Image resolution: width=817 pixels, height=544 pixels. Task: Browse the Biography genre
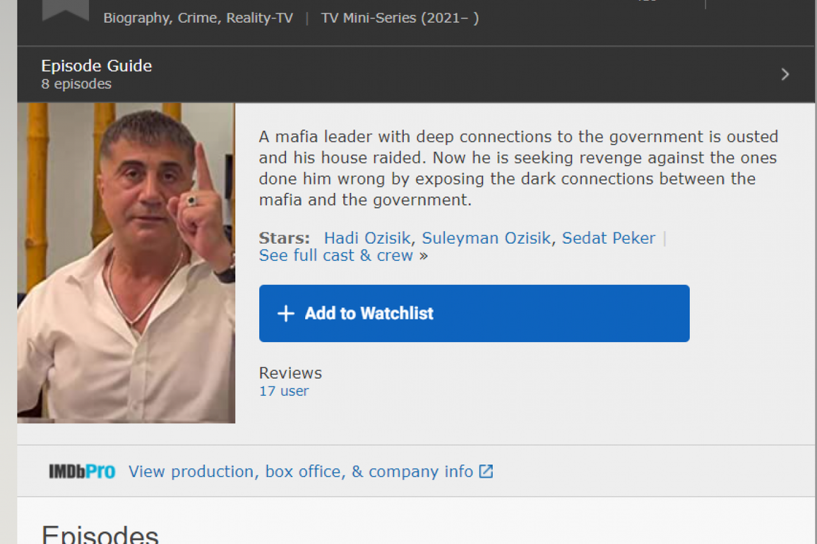[135, 17]
